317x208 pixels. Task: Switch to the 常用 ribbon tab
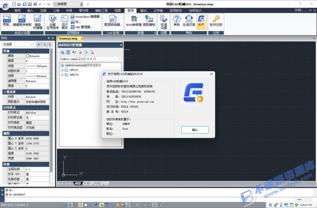[x=17, y=10]
